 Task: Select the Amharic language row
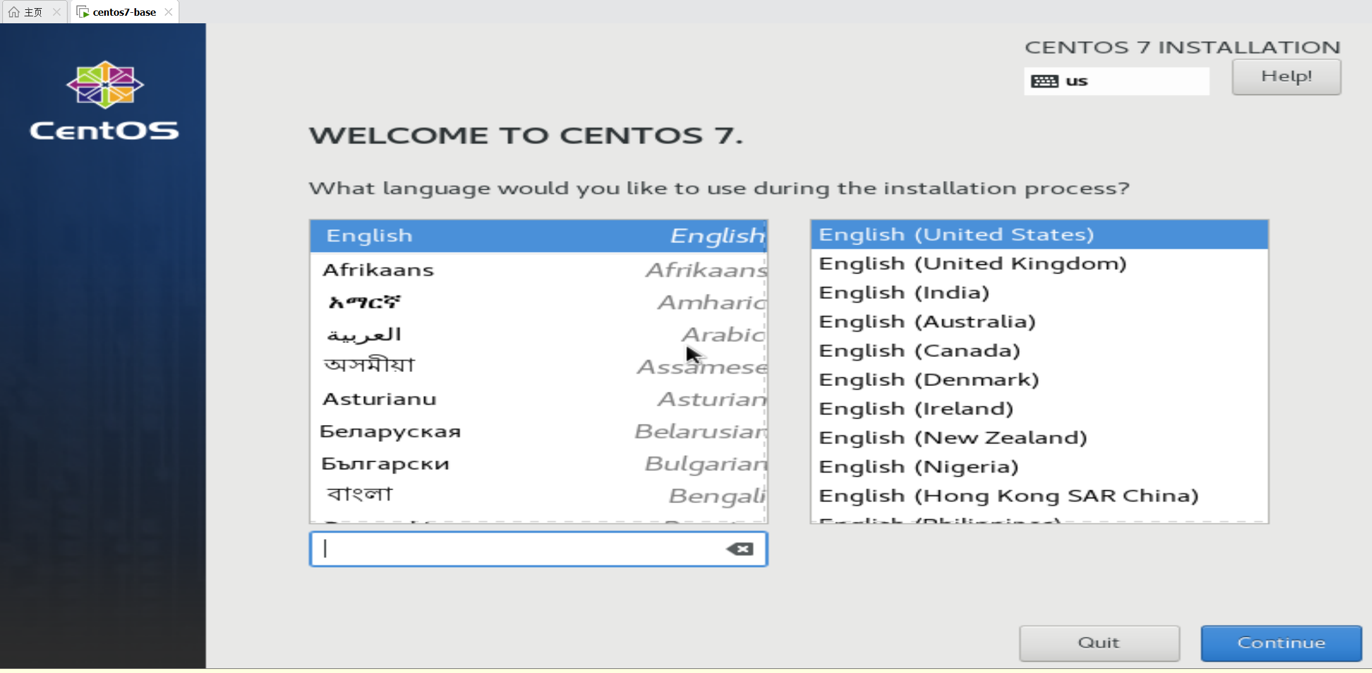click(538, 302)
